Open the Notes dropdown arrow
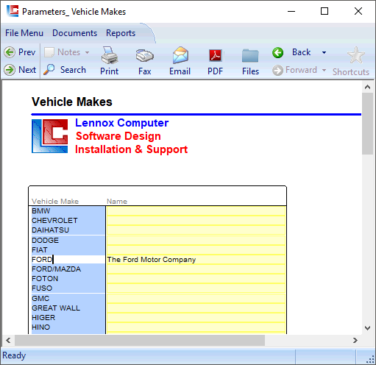This screenshot has width=376, height=365. pyautogui.click(x=87, y=52)
